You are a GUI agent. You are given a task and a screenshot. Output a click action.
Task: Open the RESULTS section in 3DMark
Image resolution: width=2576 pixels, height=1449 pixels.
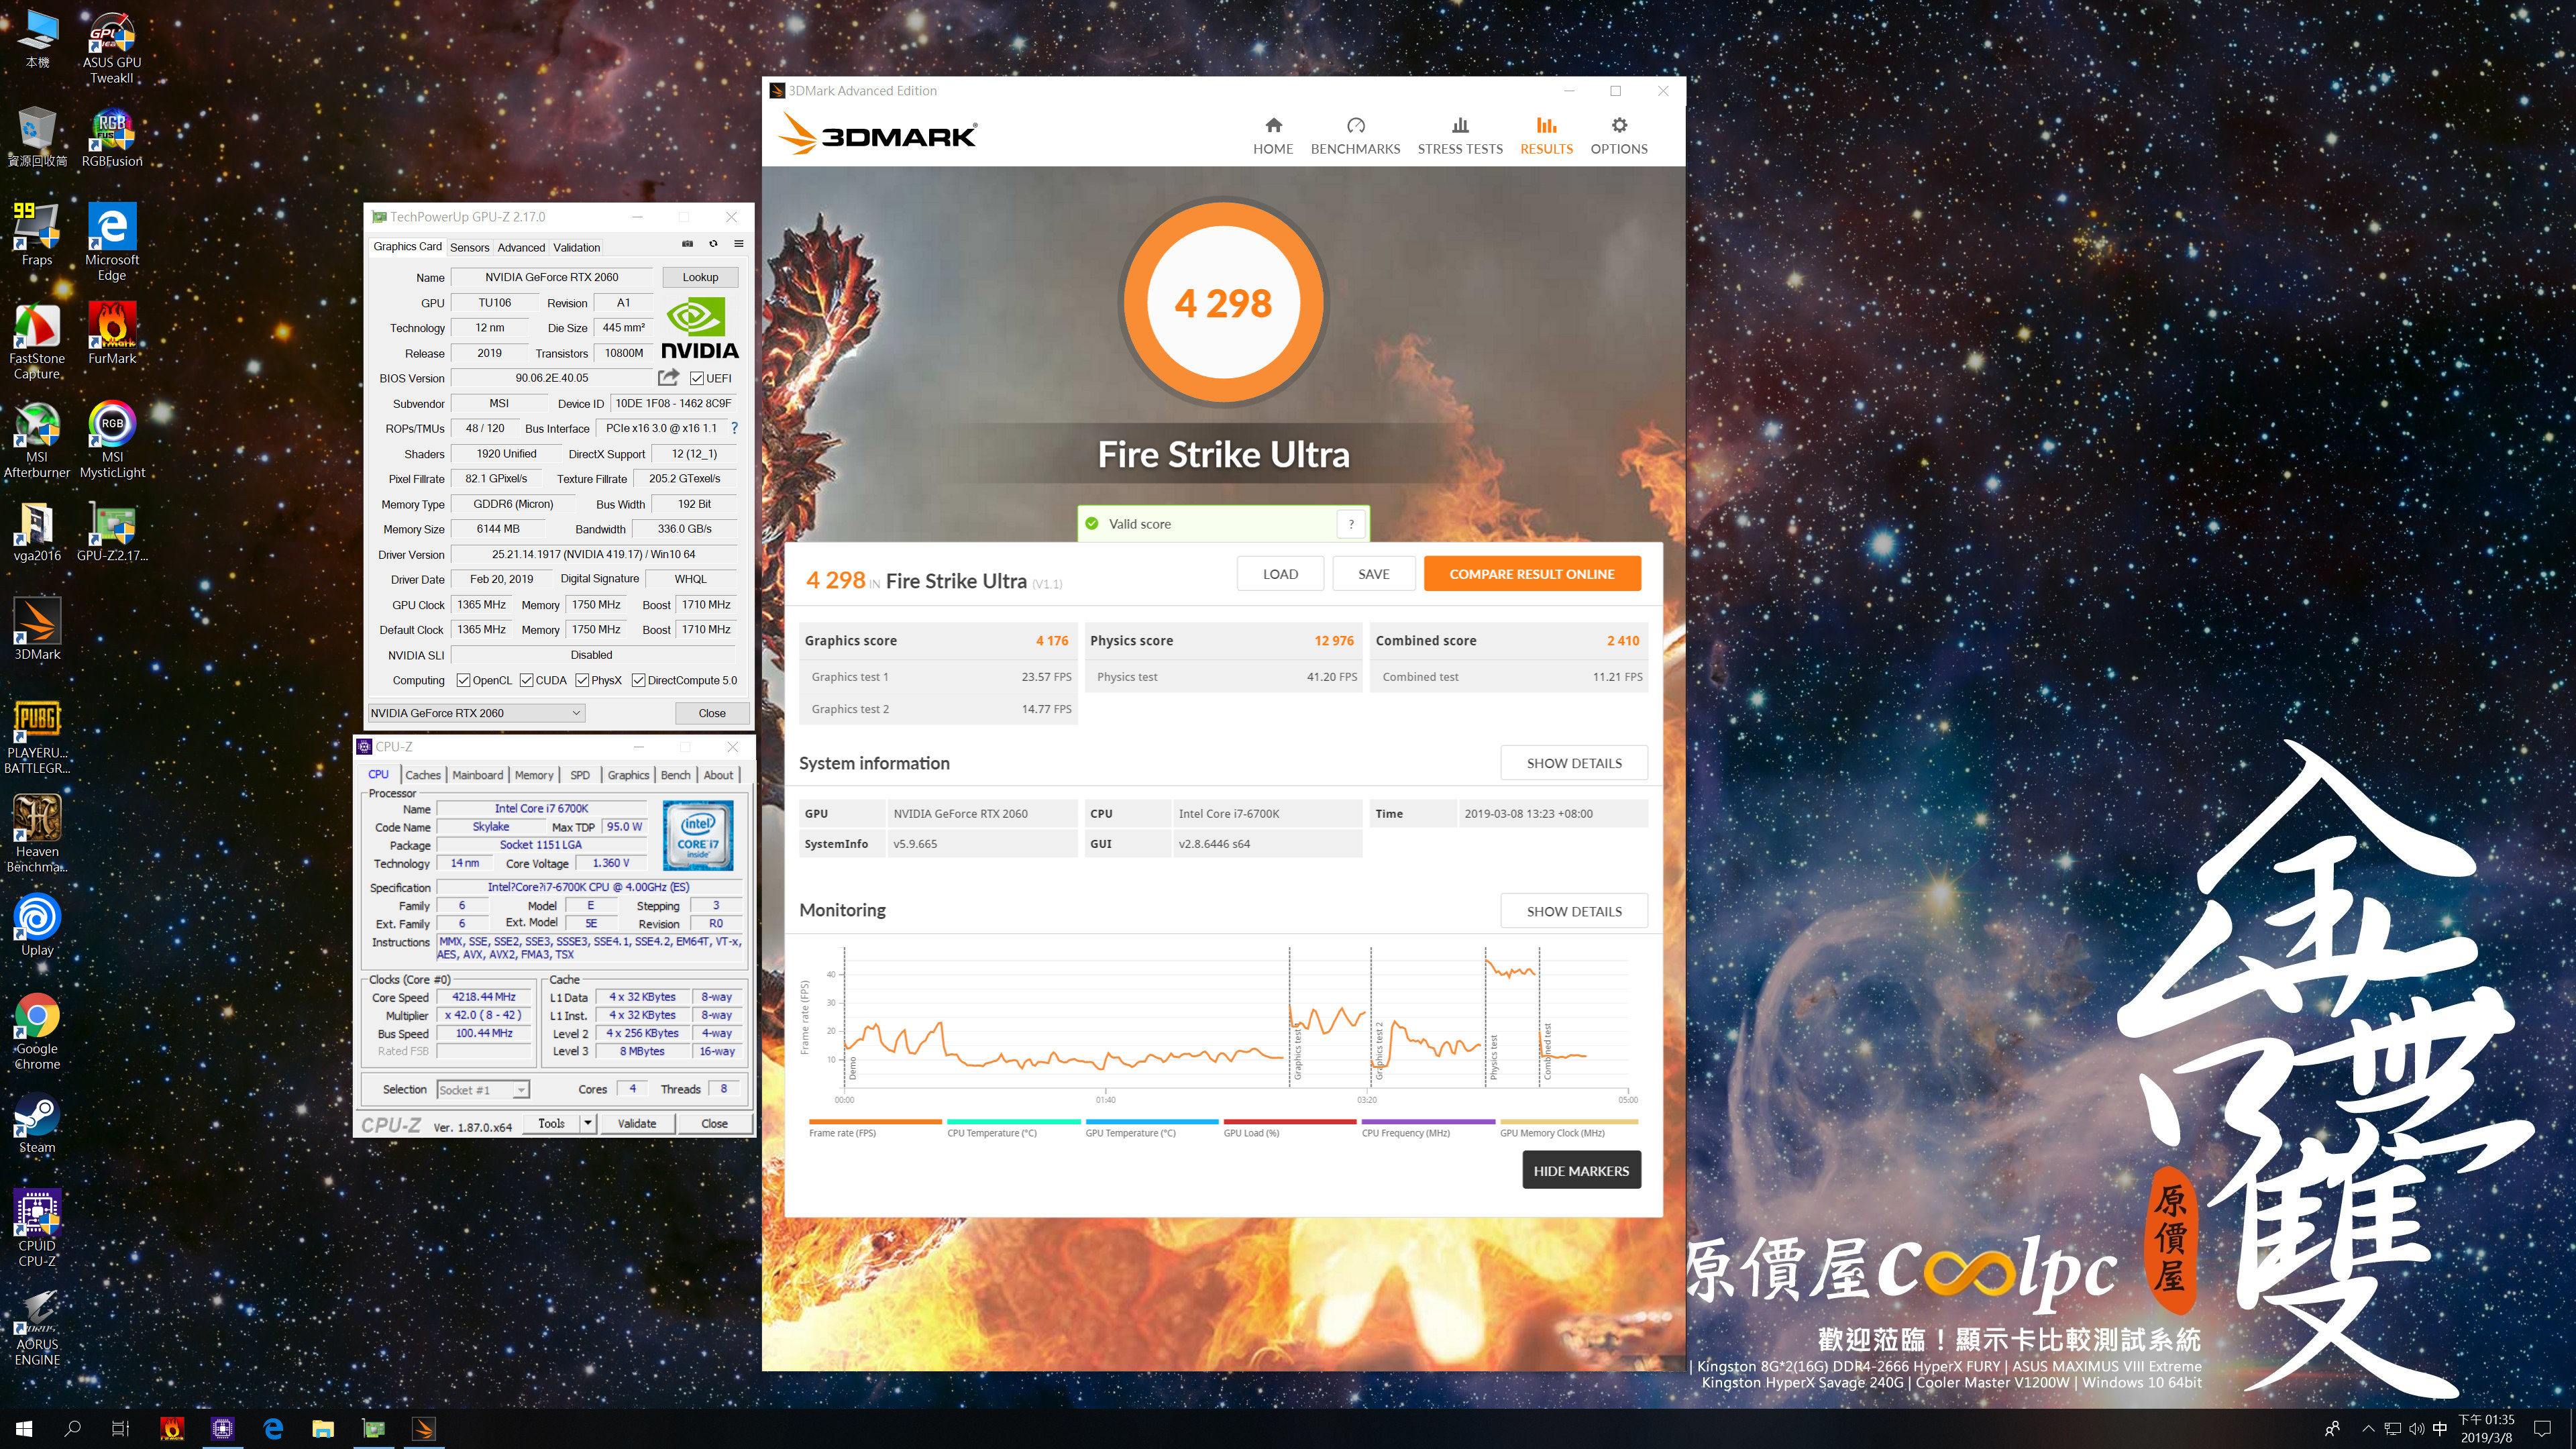click(1546, 136)
